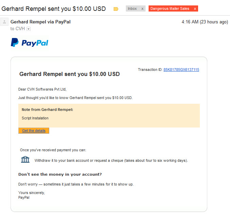
Task: Click the Get the details button
Action: click(x=34, y=131)
